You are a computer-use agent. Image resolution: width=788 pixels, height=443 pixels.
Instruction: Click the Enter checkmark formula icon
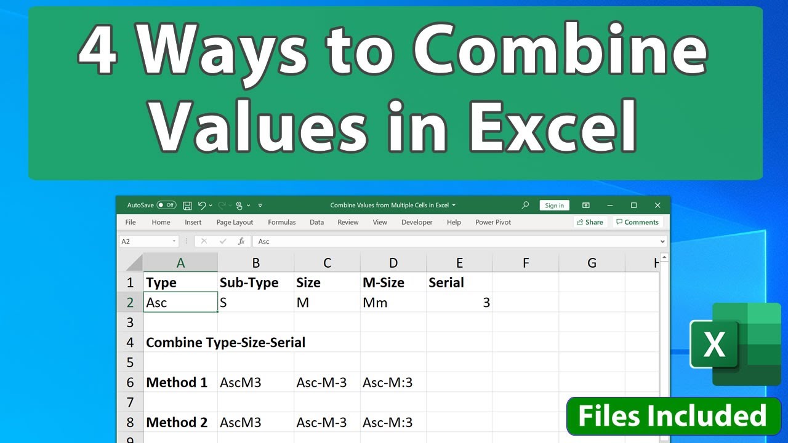tap(223, 241)
